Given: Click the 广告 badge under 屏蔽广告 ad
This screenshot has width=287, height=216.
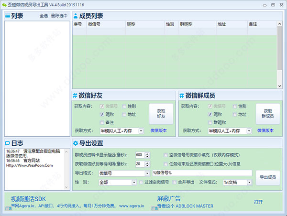Looking at the screenshot, I should click(155, 208).
